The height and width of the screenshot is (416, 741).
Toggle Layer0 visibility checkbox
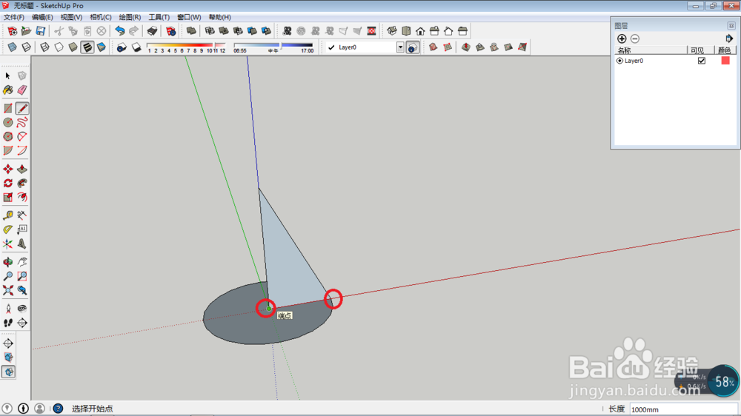tap(701, 61)
